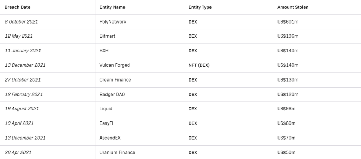Select the US$96m amount value
The height and width of the screenshot is (159, 361).
tap(286, 109)
